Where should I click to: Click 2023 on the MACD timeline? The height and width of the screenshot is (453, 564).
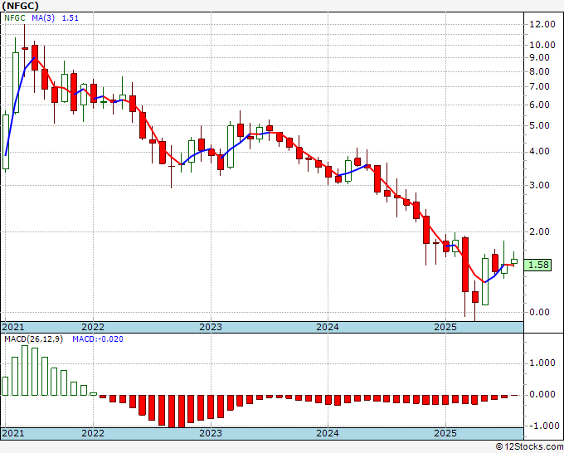211,433
